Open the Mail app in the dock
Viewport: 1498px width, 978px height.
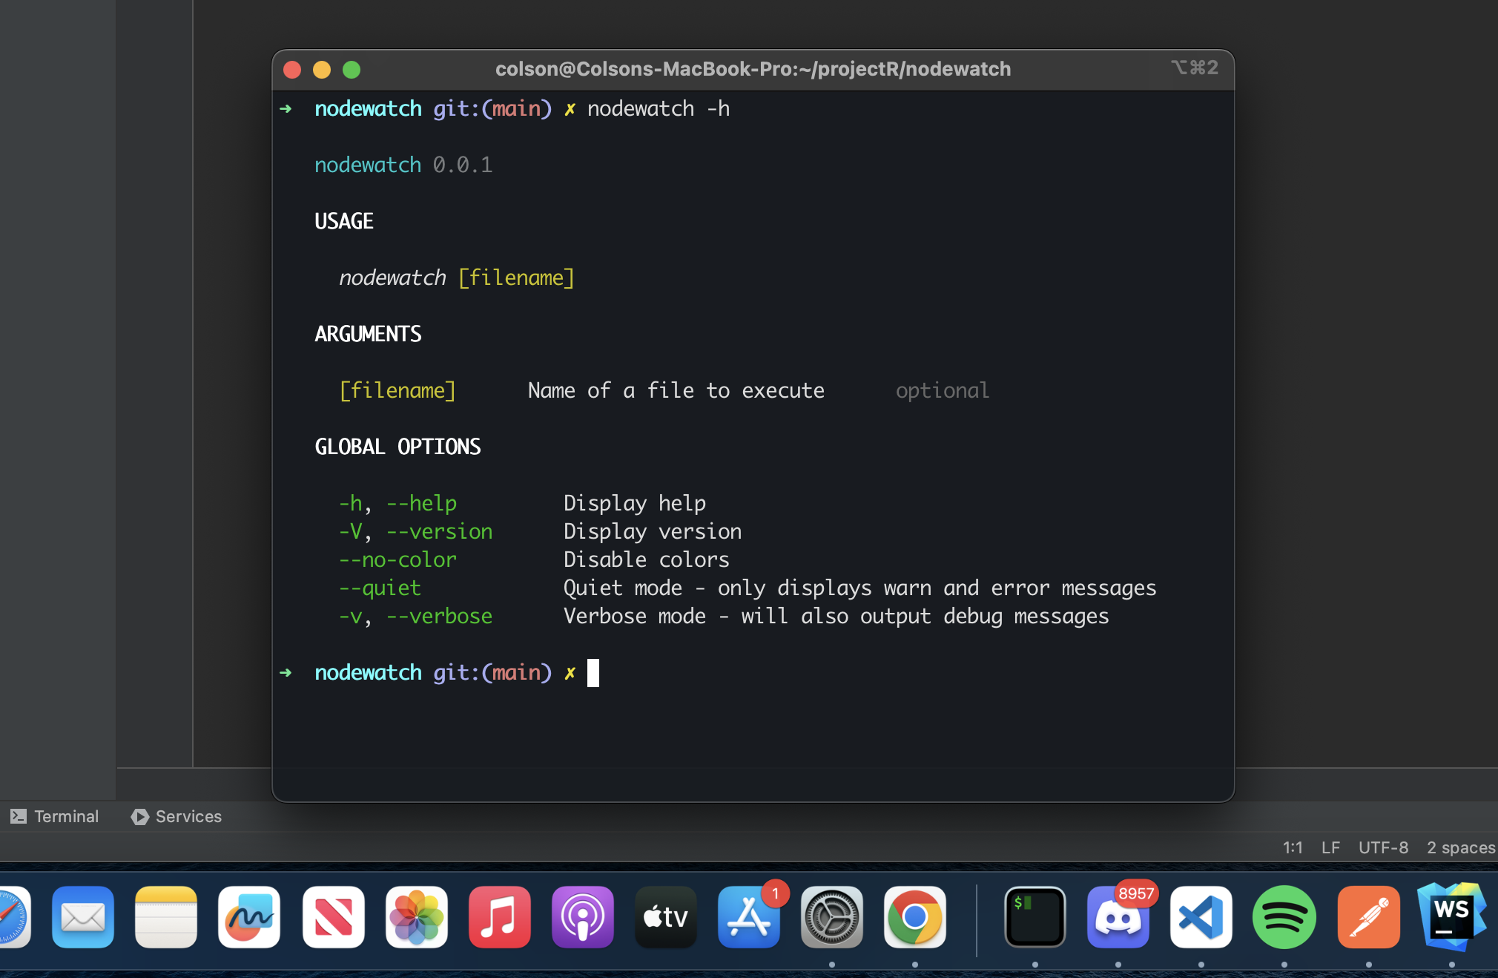coord(82,917)
